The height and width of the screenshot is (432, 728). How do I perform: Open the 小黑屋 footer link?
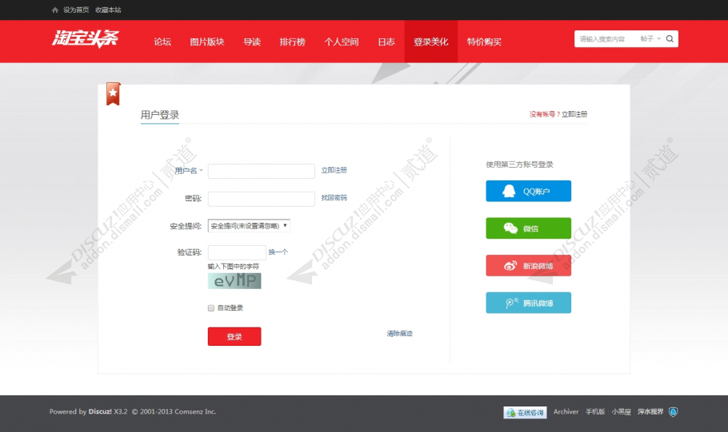click(622, 411)
